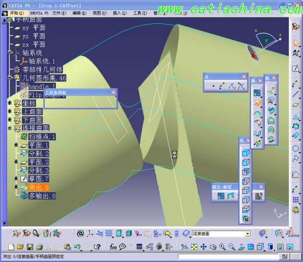Screen dimensions: 303x262
Task: Click the grid icon in the bottom floating toolbar
Action: 258,196
